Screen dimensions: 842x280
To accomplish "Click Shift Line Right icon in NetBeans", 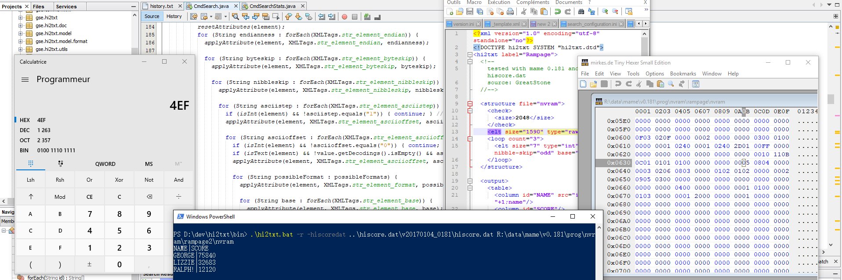I will (332, 17).
